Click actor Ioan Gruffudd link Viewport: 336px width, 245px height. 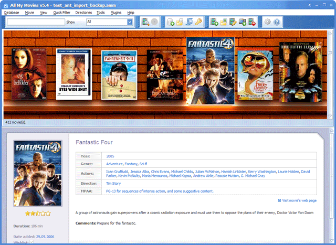click(x=117, y=172)
